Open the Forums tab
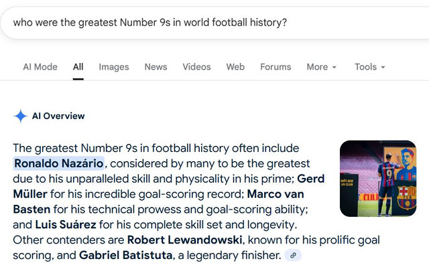The image size is (429, 271). point(275,67)
